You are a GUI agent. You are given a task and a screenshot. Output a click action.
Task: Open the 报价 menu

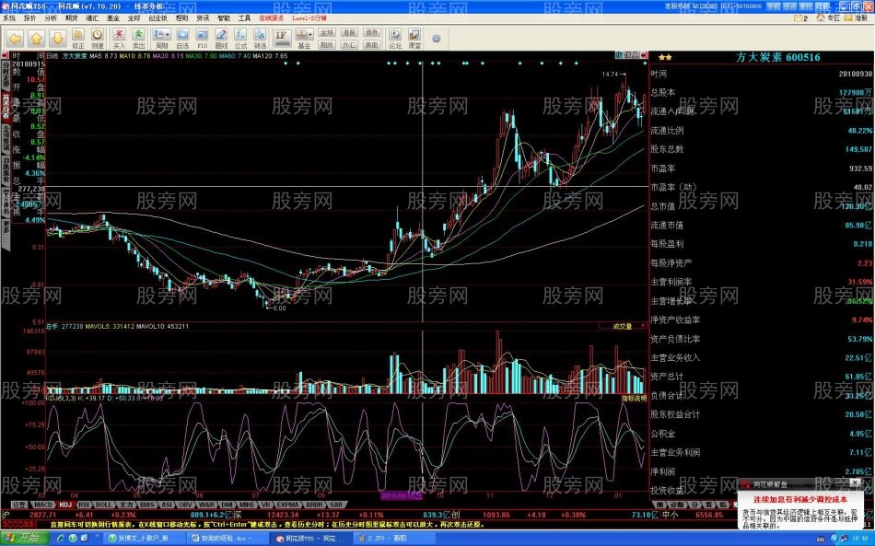click(x=29, y=18)
